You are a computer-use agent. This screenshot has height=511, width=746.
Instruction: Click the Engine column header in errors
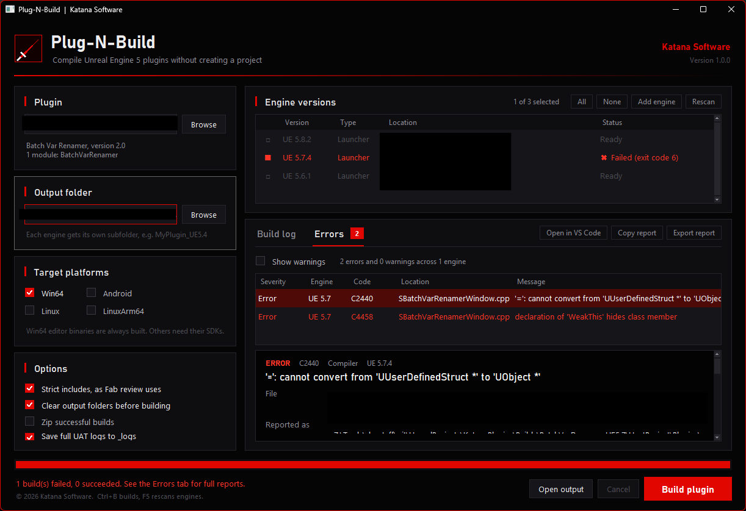tap(322, 282)
